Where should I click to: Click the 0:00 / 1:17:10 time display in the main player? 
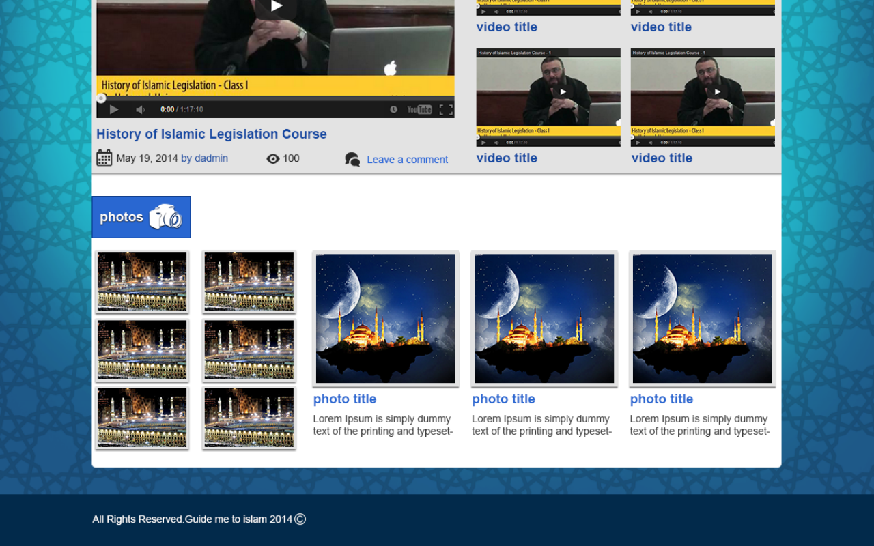coord(182,109)
